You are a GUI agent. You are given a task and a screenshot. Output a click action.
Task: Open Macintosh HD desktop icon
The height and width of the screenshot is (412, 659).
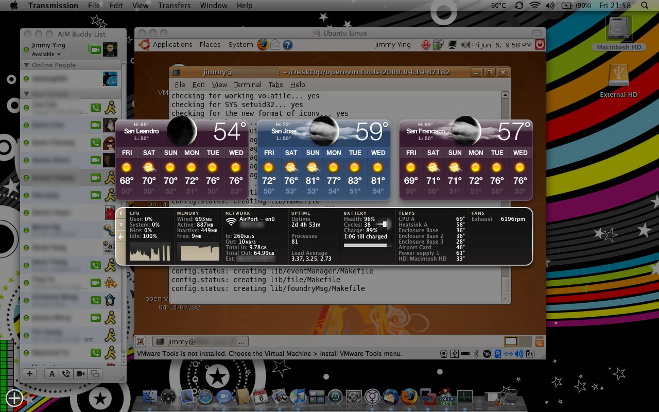pos(618,32)
